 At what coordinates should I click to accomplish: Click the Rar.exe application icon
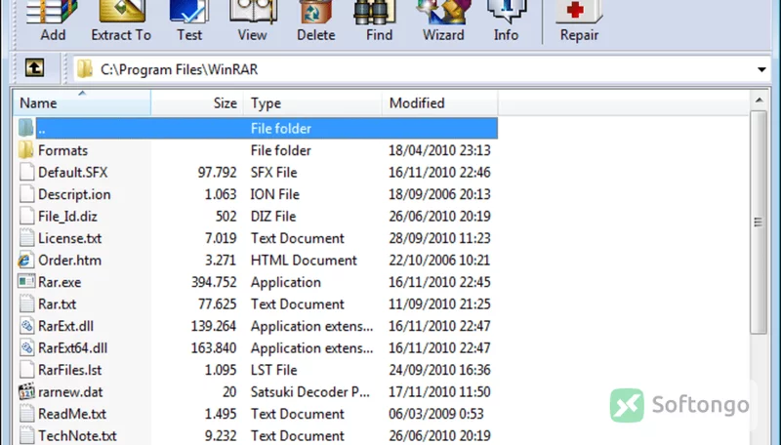pos(26,282)
